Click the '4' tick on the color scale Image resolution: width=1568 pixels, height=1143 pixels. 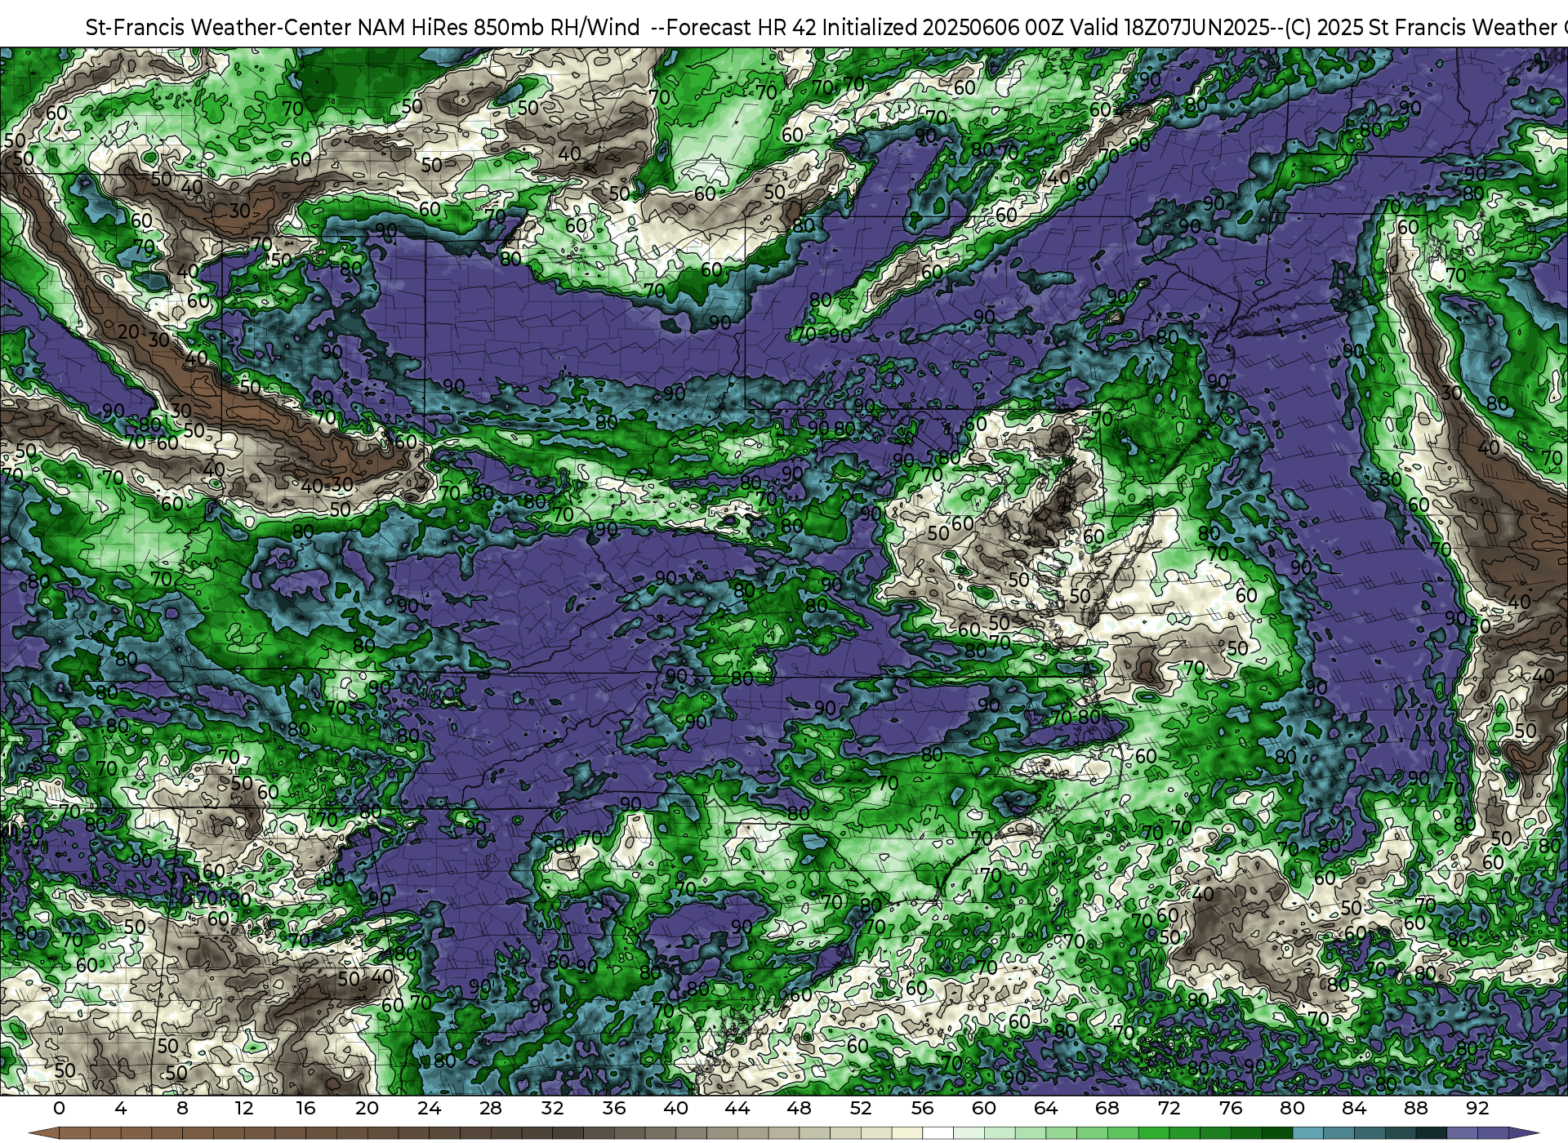121,1108
